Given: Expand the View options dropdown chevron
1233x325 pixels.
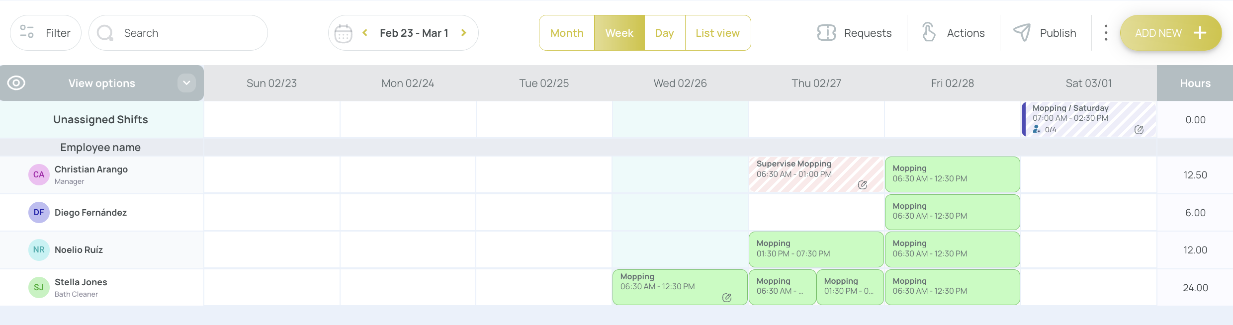Looking at the screenshot, I should coord(186,83).
